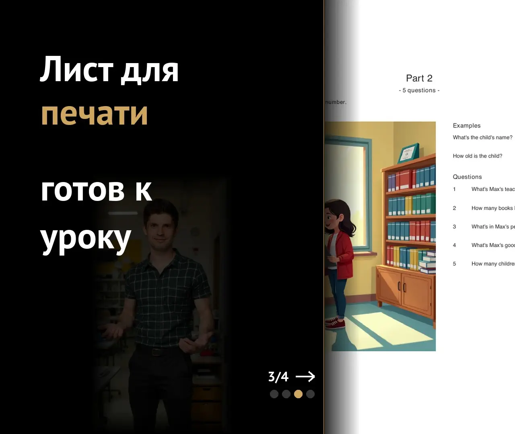Select the second pagination dot
Image resolution: width=515 pixels, height=434 pixels.
(286, 394)
